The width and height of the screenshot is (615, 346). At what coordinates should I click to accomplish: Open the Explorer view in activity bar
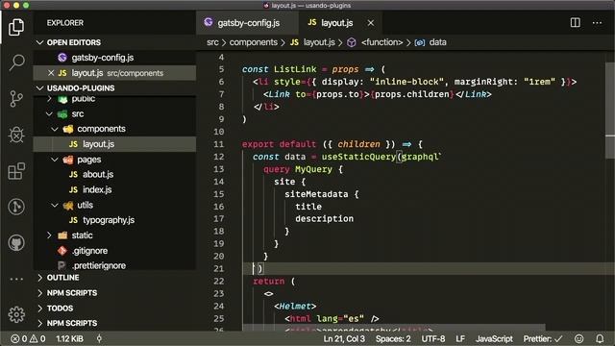pos(16,27)
